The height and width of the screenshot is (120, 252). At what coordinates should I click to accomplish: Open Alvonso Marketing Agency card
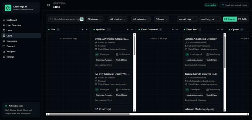click(x=203, y=108)
